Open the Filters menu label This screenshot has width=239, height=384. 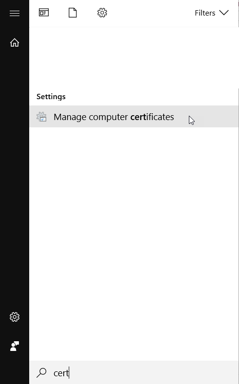tap(205, 13)
